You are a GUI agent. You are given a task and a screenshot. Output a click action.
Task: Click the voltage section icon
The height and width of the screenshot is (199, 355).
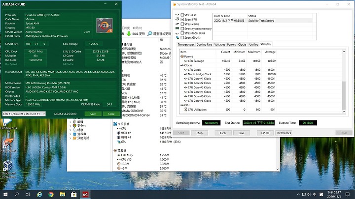[115, 150]
